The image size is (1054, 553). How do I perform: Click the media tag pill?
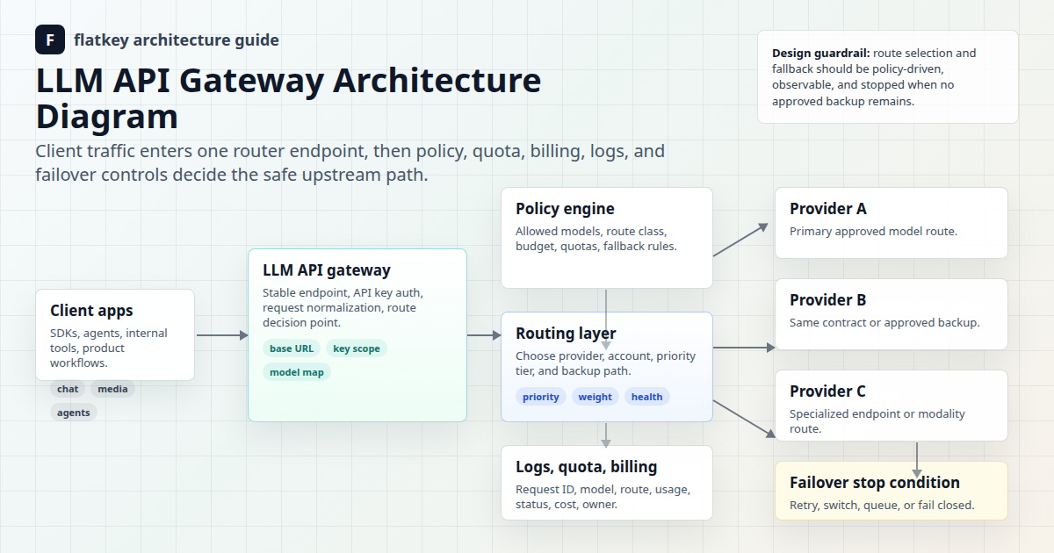112,389
